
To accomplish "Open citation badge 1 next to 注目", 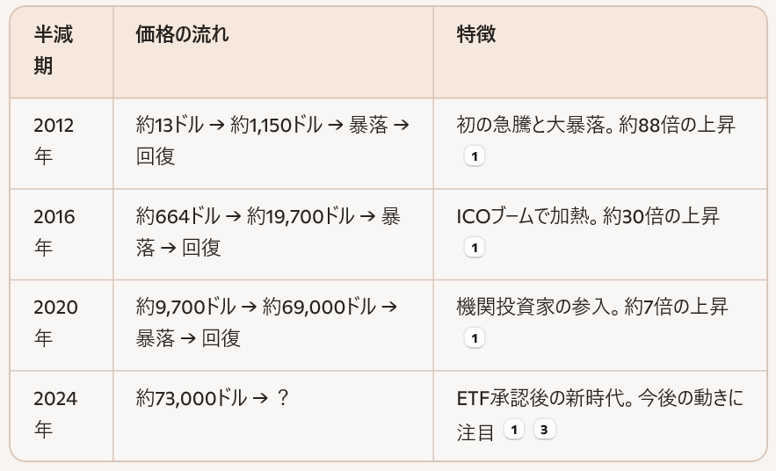I will click(x=514, y=430).
